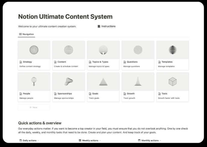Open the Topics & Types title
This screenshot has height=147, width=207.
(100, 62)
